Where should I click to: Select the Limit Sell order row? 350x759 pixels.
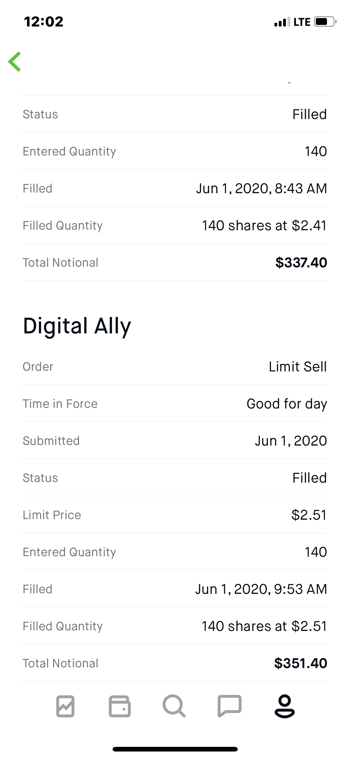tap(175, 367)
